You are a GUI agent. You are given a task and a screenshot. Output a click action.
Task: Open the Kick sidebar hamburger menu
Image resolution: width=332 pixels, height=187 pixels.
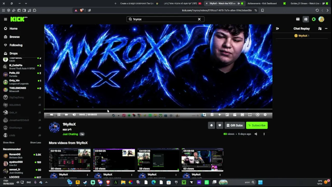[5, 19]
